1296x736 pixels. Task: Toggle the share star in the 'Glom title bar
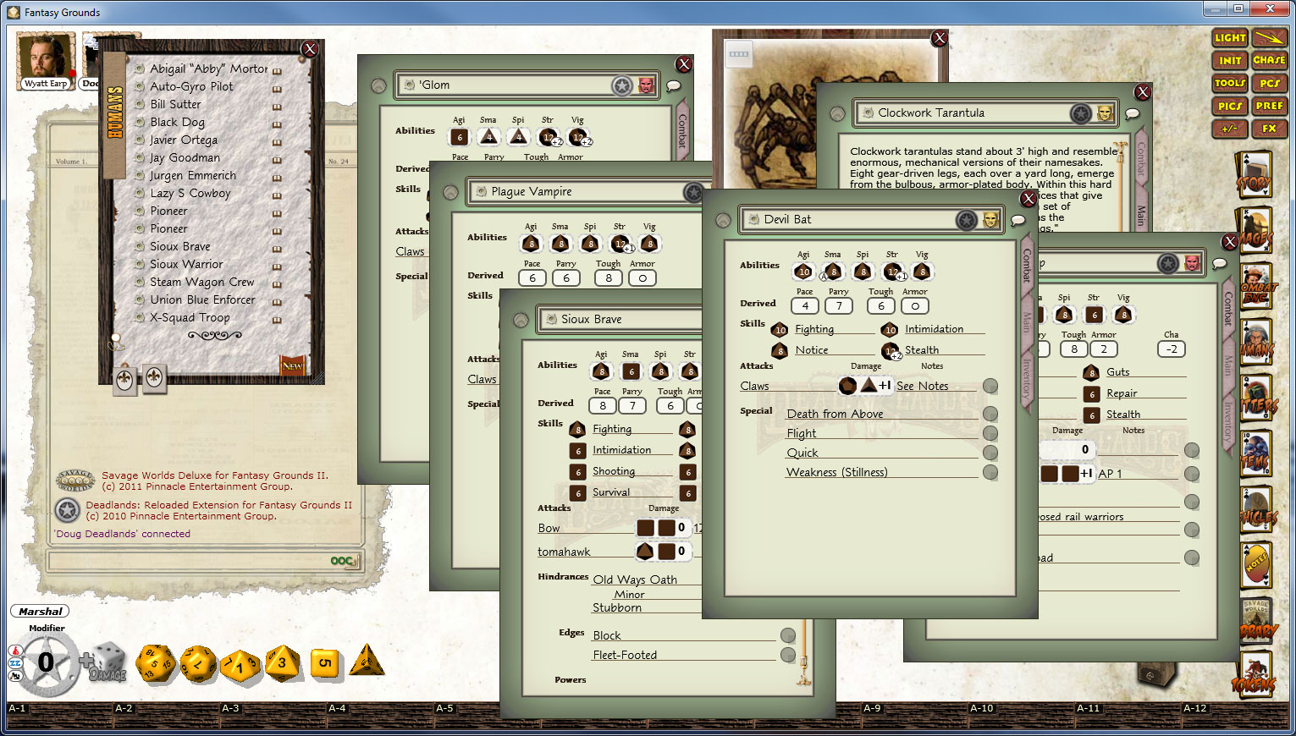click(622, 85)
